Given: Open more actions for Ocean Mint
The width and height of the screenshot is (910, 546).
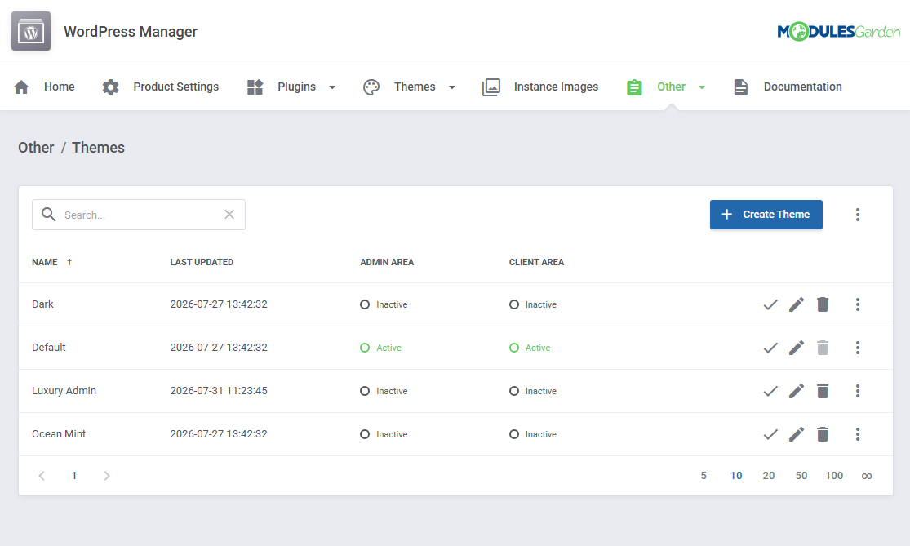Looking at the screenshot, I should [x=857, y=434].
